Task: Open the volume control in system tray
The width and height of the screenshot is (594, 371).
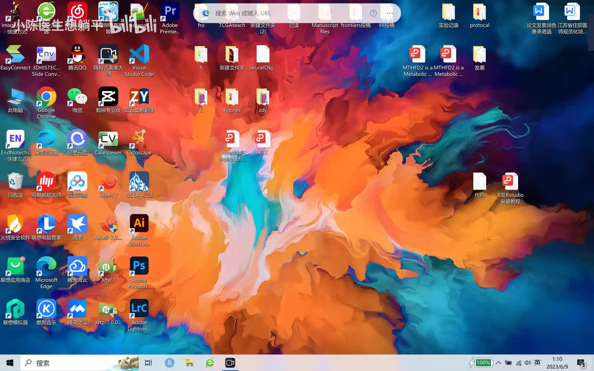Action: pyautogui.click(x=527, y=363)
